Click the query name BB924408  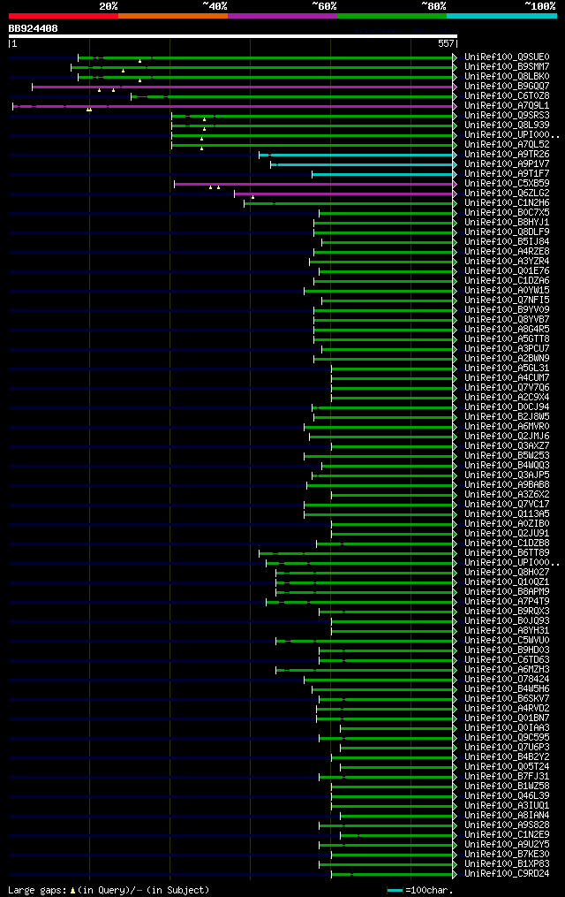click(34, 28)
